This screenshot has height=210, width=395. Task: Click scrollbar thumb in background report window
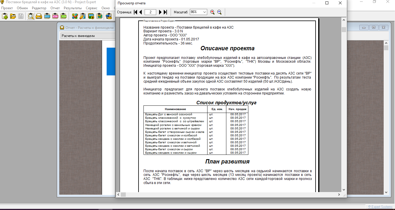(x=386, y=48)
